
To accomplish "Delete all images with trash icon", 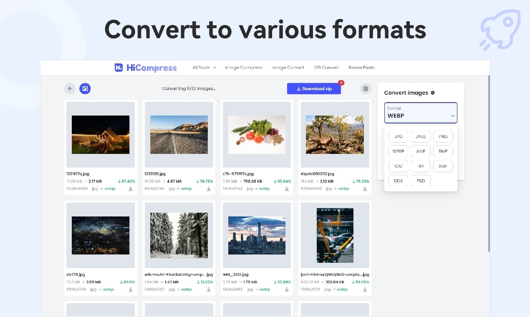I will (366, 88).
